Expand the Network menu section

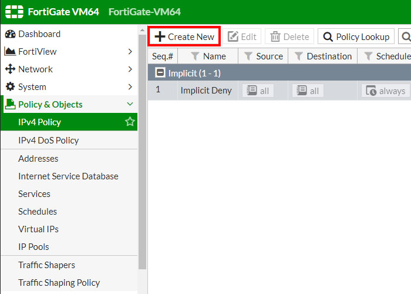tap(130, 69)
